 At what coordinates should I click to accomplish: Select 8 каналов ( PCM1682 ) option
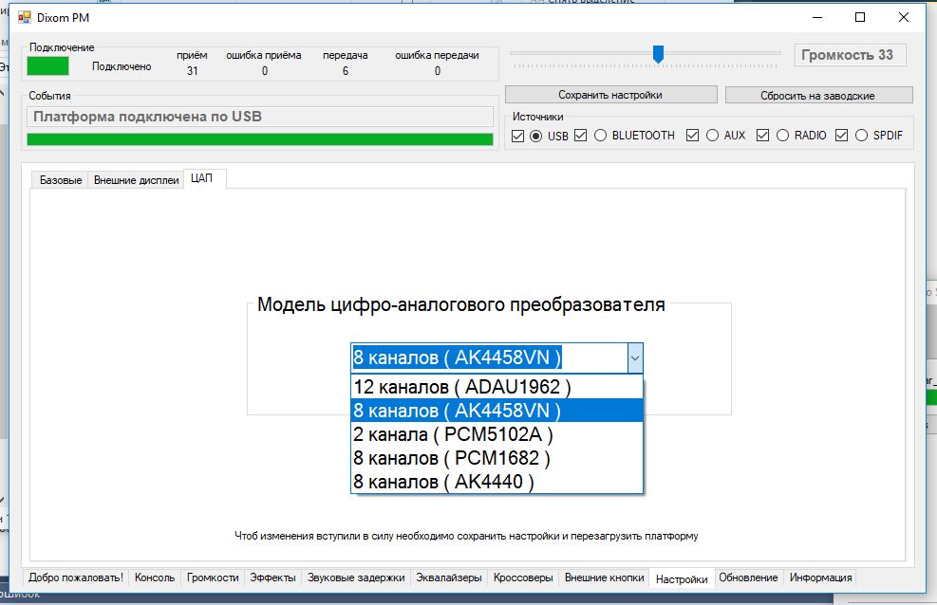[452, 458]
